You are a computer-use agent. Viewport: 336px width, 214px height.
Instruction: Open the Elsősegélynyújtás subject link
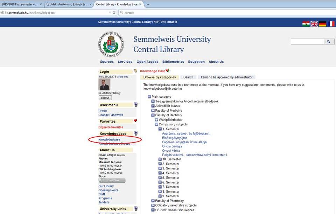pyautogui.click(x=175, y=138)
